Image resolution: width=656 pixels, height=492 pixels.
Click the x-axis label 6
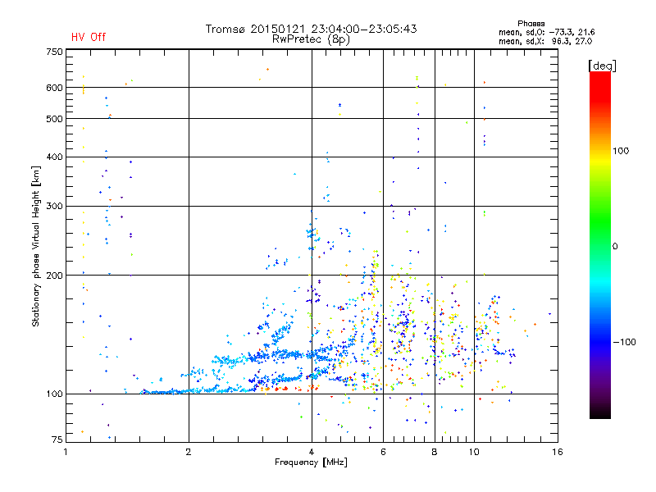tap(383, 452)
